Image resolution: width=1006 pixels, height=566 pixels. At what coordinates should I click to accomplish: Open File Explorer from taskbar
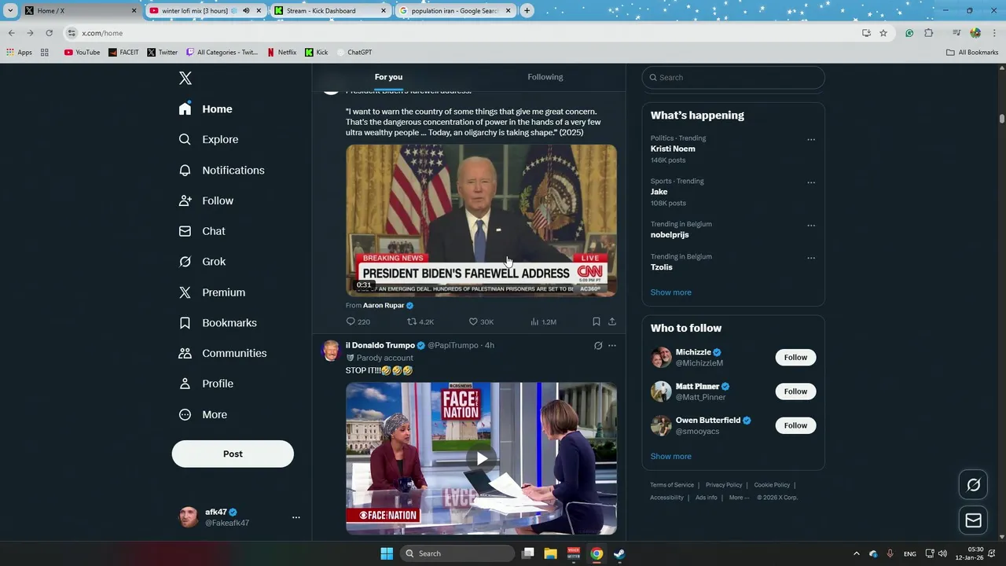(x=551, y=553)
